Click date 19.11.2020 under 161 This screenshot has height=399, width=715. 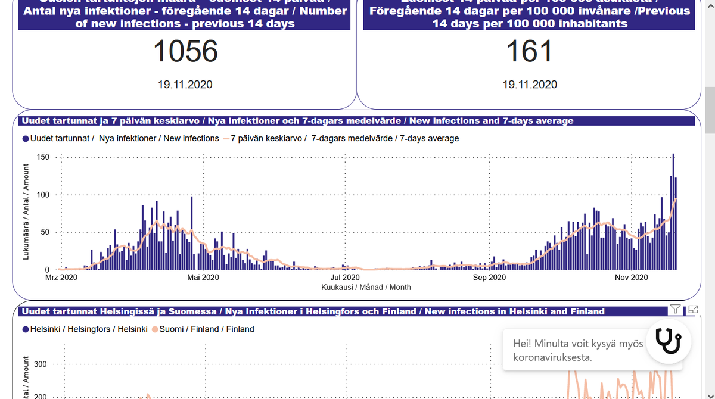click(530, 85)
